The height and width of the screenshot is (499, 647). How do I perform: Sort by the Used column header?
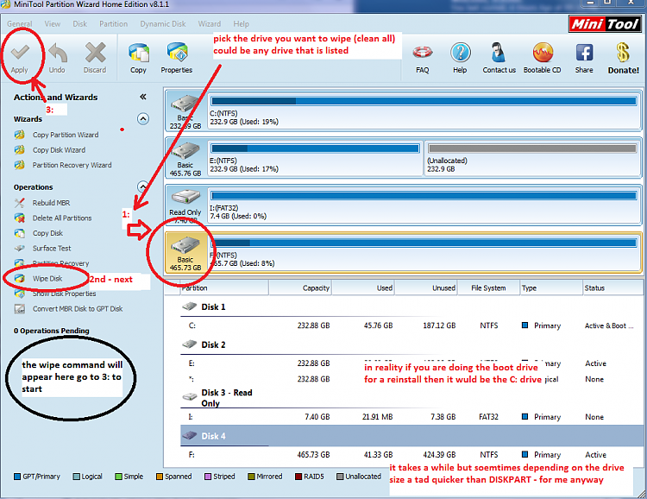click(363, 287)
